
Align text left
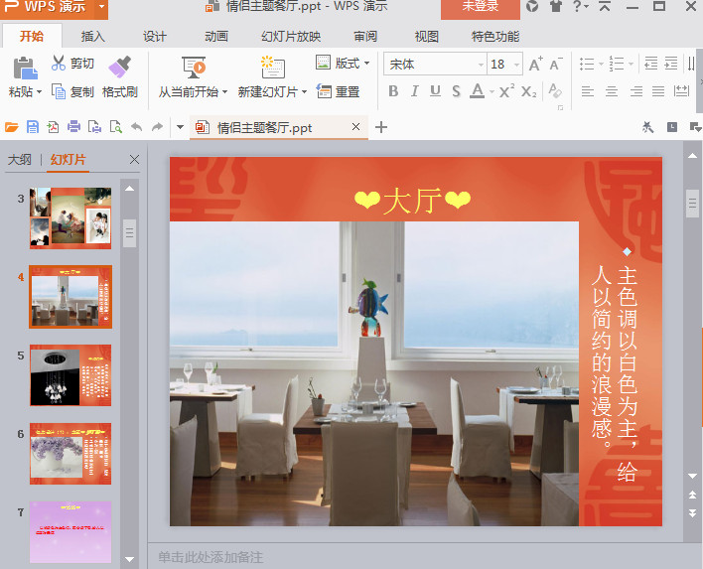click(x=588, y=91)
